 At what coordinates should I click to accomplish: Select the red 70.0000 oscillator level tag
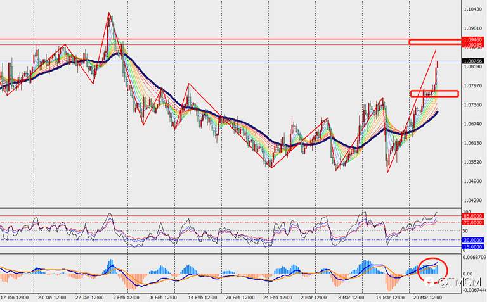click(472, 222)
